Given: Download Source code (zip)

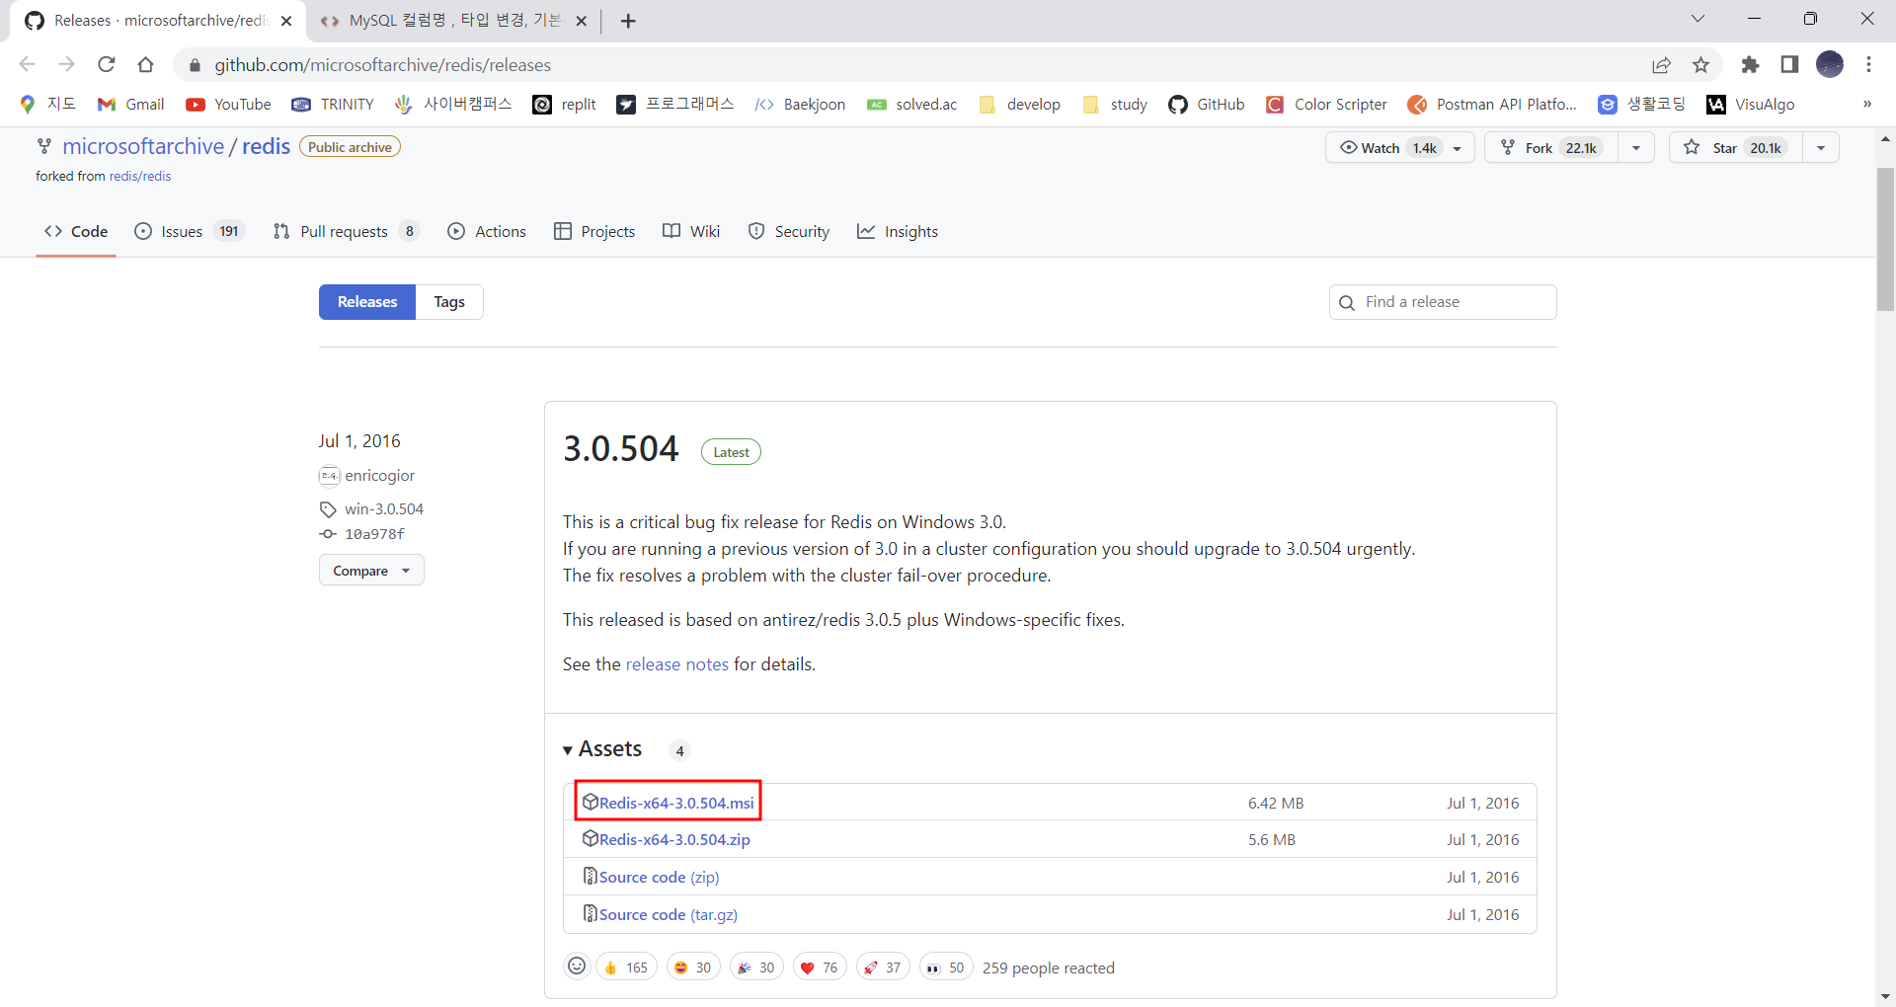Looking at the screenshot, I should 659,877.
